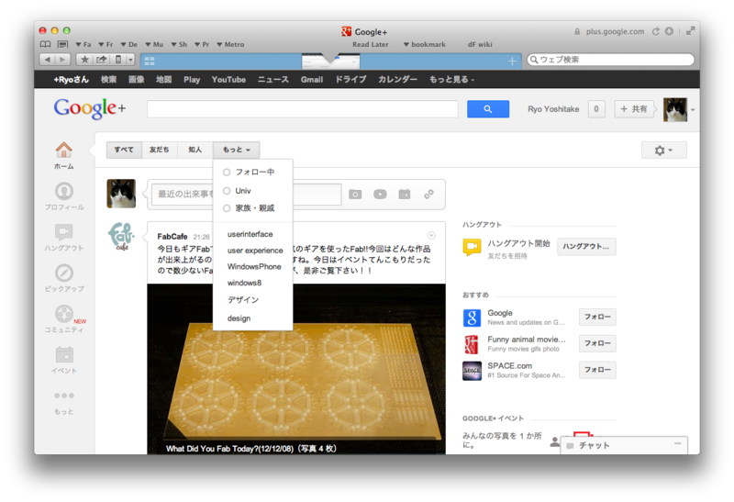
Task: Open the gear settings dropdown
Action: click(663, 151)
